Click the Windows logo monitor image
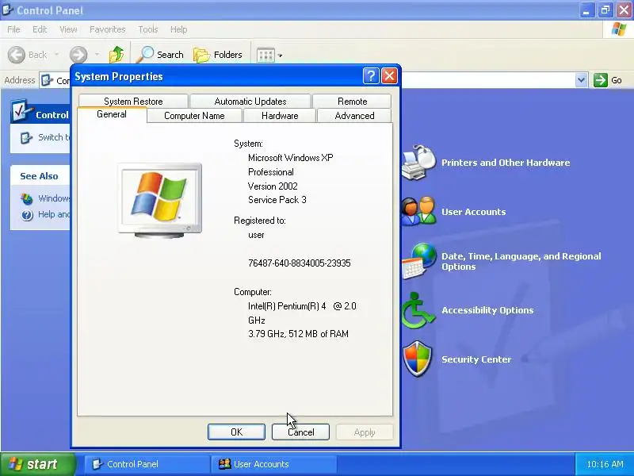Screen dimensions: 634x476 tap(160, 201)
